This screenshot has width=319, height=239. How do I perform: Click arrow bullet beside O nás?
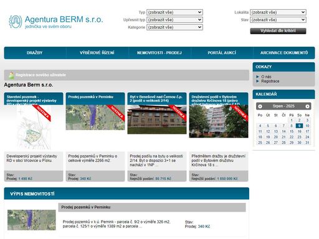257,77
